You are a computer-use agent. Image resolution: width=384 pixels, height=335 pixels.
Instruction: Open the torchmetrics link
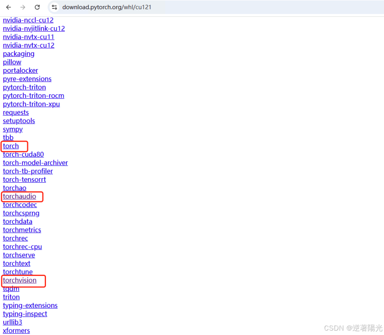click(22, 230)
